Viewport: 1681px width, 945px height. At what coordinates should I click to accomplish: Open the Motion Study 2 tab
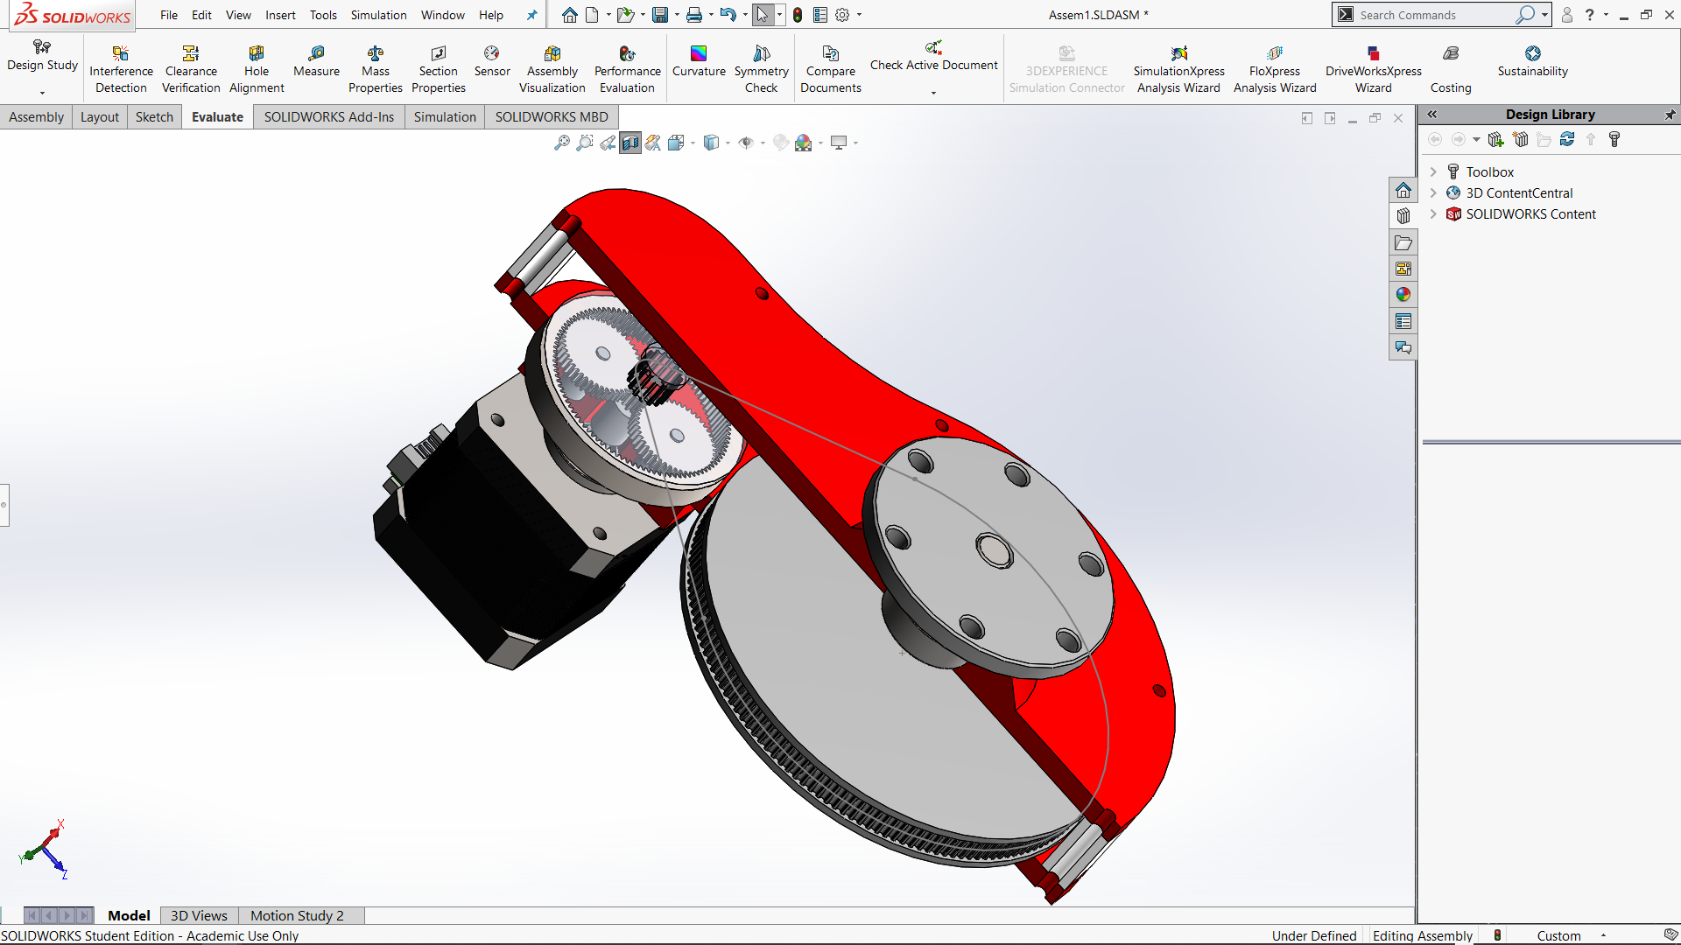coord(297,915)
